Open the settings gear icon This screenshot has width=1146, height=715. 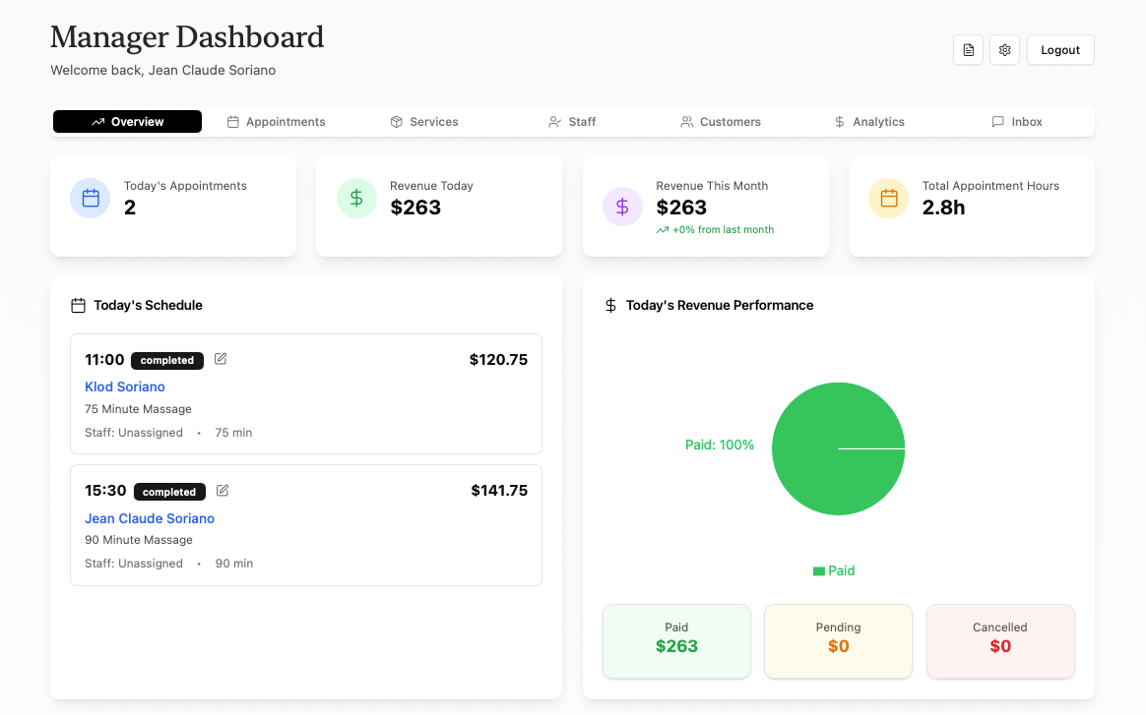(x=1004, y=49)
